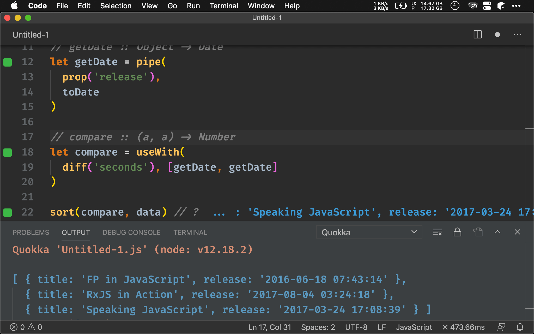This screenshot has width=534, height=334.
Task: Click the menu bar overflow ellipsis icon
Action: pos(516,6)
